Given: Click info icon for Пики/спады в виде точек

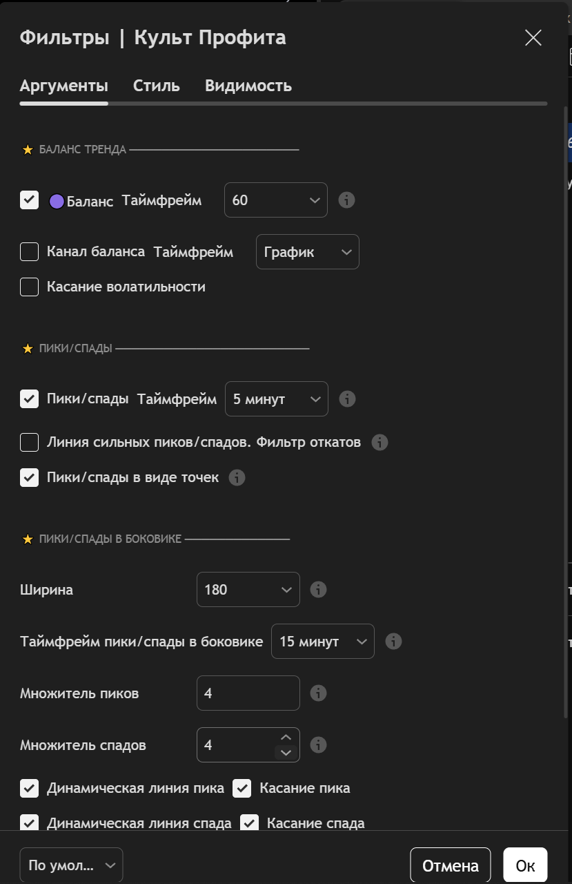Looking at the screenshot, I should [x=237, y=478].
